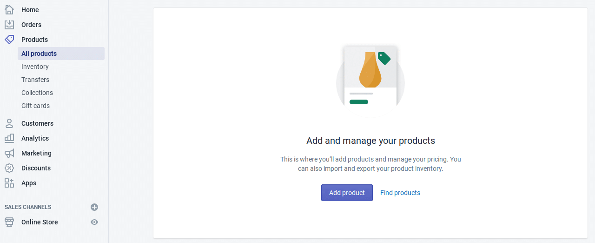Follow the Find products link
This screenshot has height=243, width=595.
tap(400, 193)
